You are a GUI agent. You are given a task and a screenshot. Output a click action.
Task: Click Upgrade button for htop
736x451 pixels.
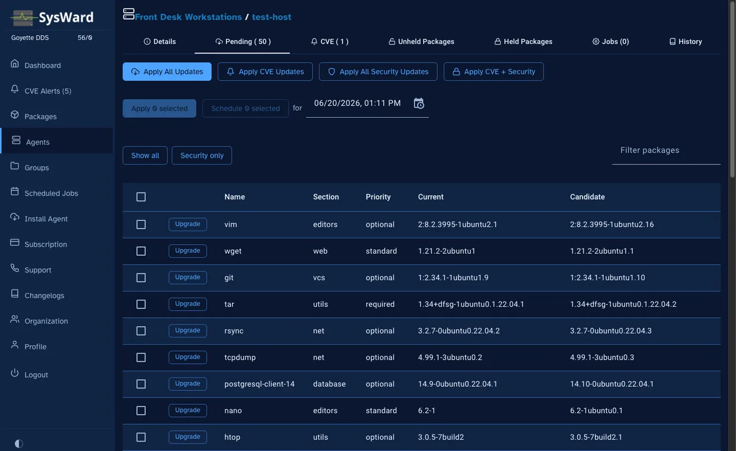tap(188, 437)
